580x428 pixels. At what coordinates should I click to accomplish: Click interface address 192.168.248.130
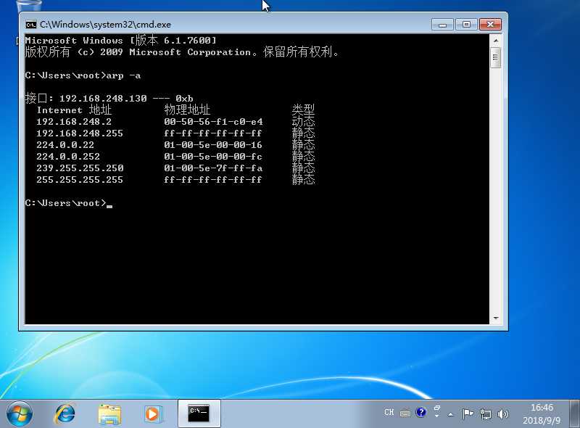[x=103, y=99]
